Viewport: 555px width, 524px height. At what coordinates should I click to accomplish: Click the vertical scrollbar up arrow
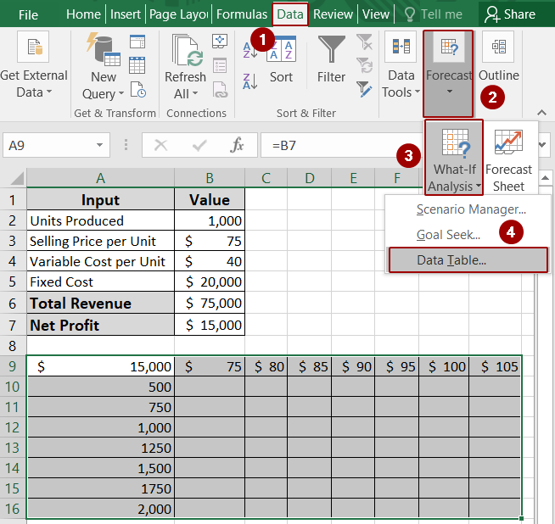point(545,177)
